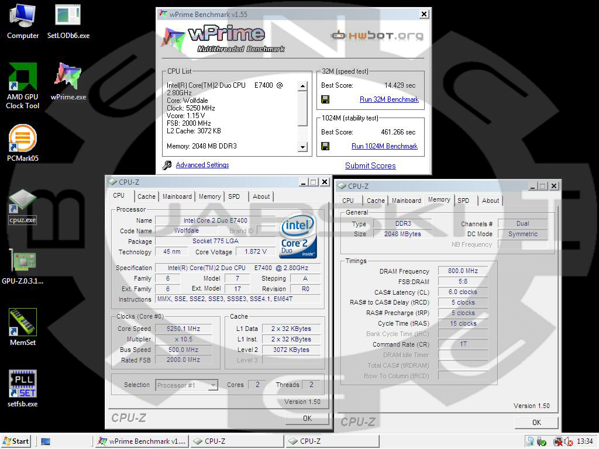Image resolution: width=599 pixels, height=449 pixels.
Task: Click Run 1024M Benchmark link
Action: [x=384, y=146]
